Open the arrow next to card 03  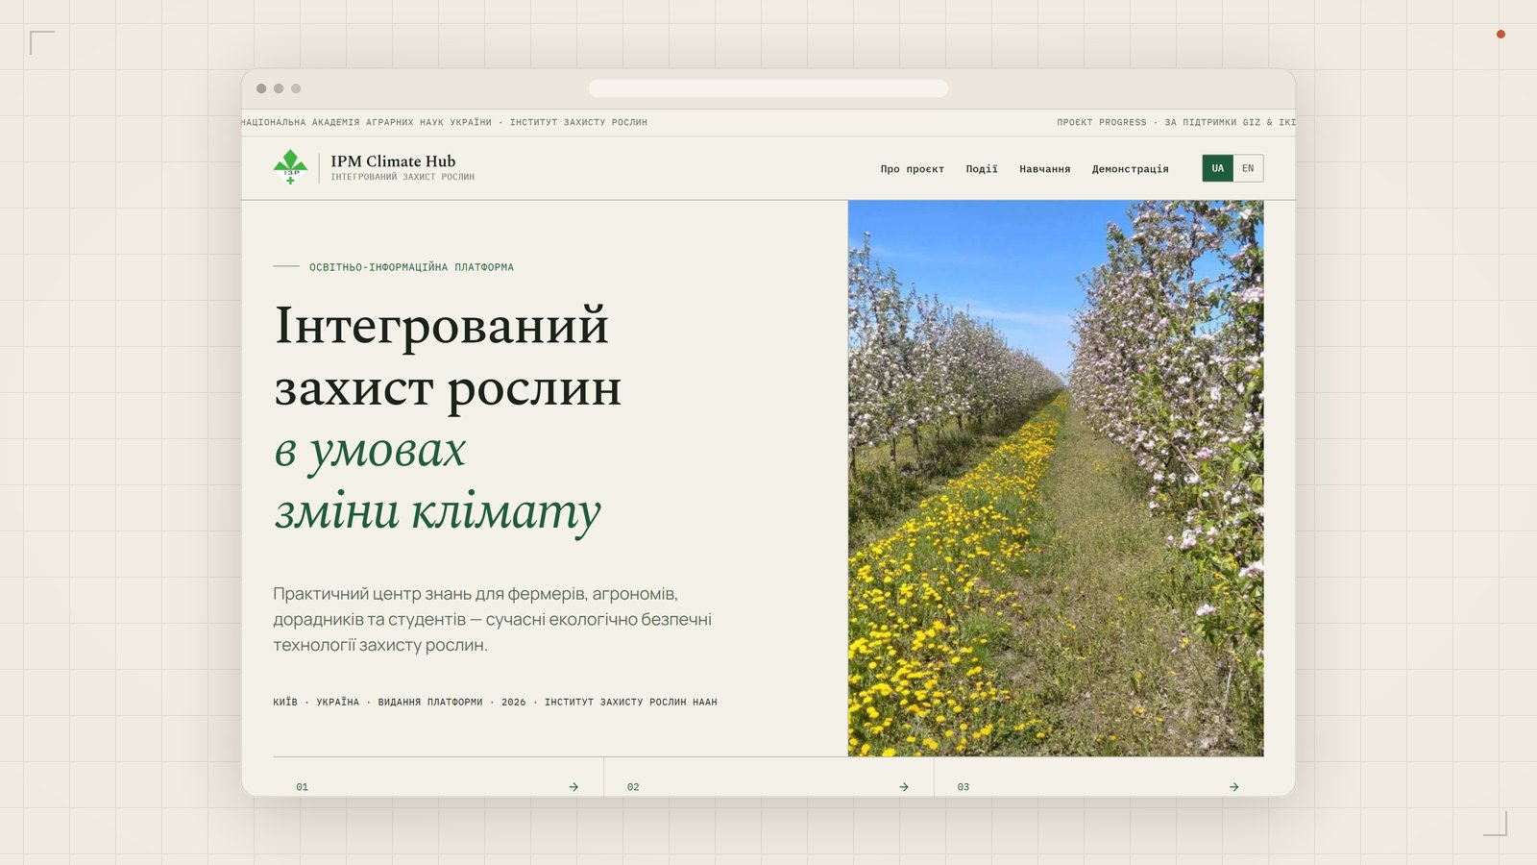(x=1234, y=787)
